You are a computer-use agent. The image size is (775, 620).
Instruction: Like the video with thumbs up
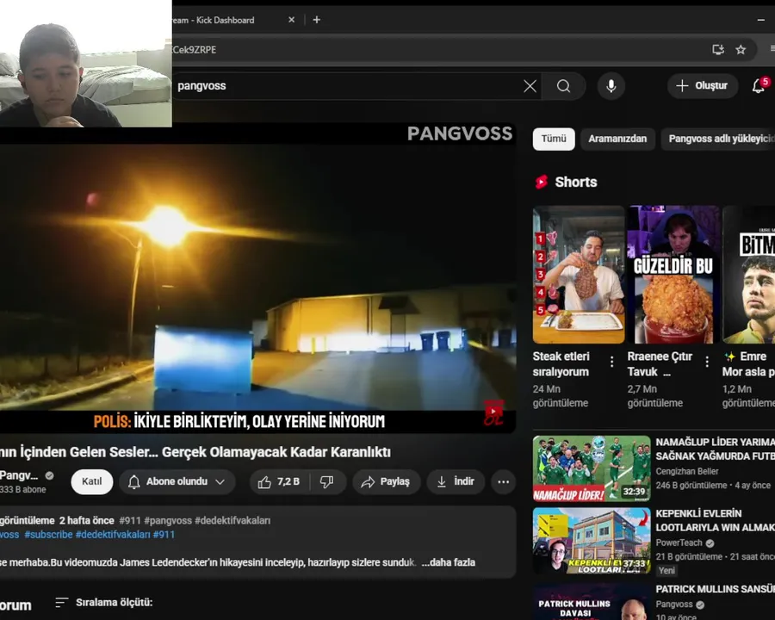point(279,481)
